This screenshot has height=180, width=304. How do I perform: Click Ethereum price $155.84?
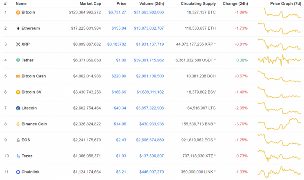119,28
